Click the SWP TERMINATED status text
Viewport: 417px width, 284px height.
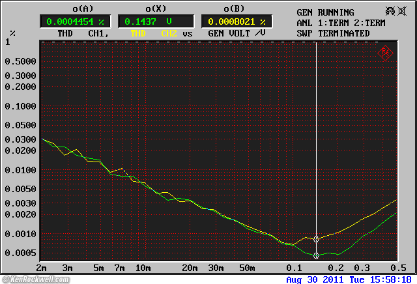[x=333, y=33]
